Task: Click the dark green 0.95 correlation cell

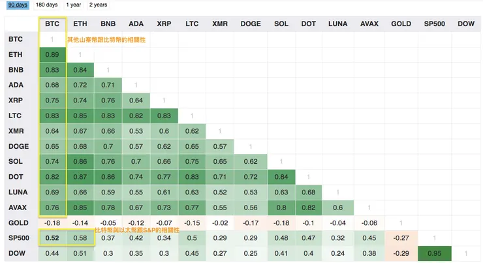Action: tap(433, 253)
